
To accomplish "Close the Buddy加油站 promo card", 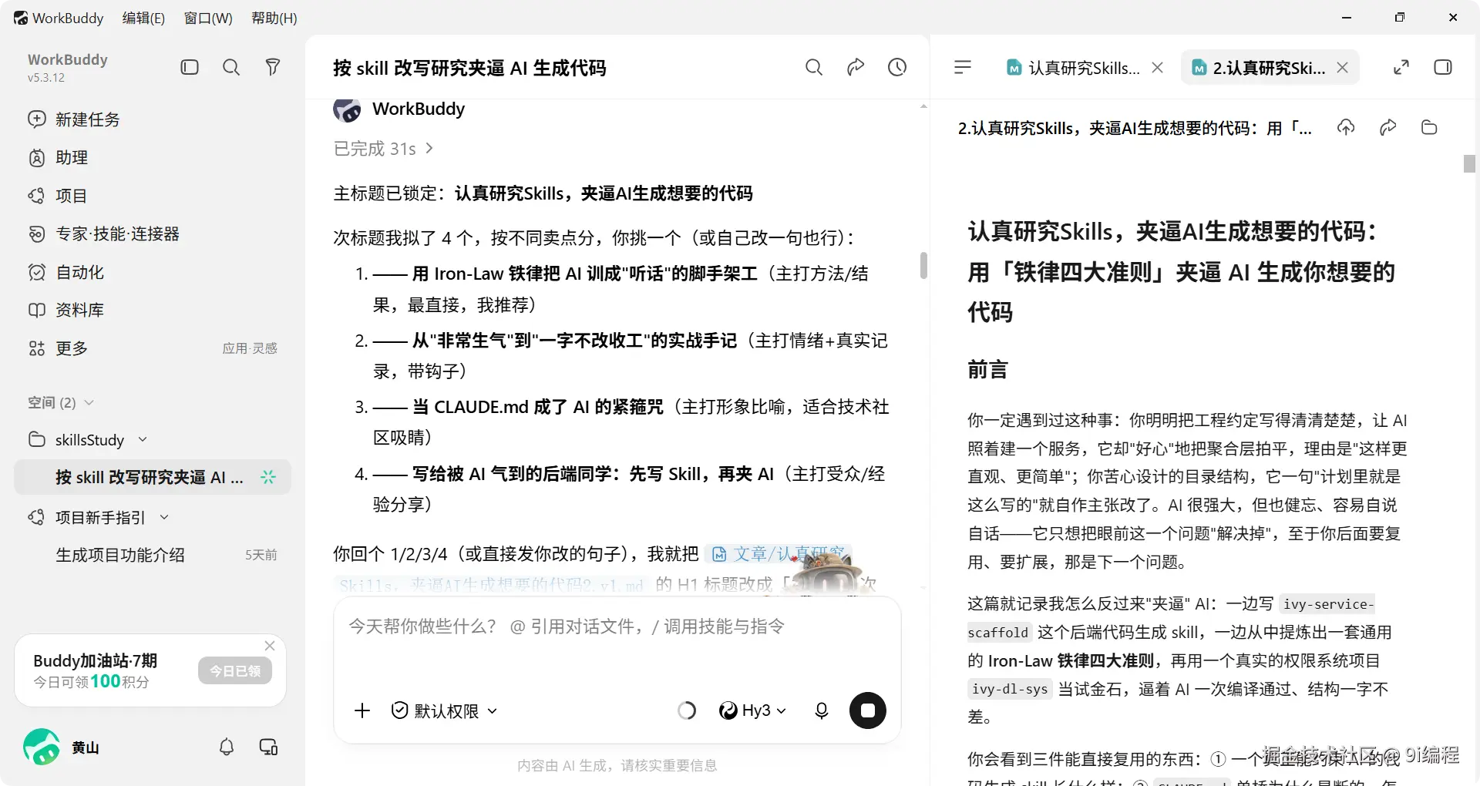I will (x=270, y=646).
